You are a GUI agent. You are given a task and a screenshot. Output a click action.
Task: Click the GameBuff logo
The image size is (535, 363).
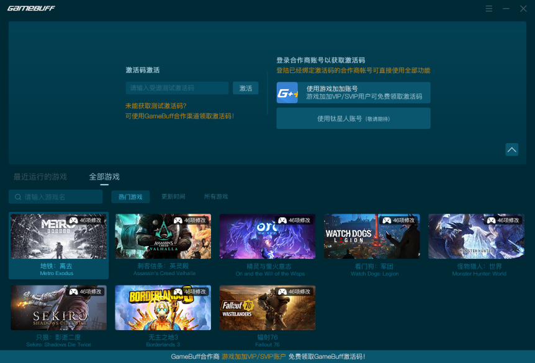[x=31, y=8]
